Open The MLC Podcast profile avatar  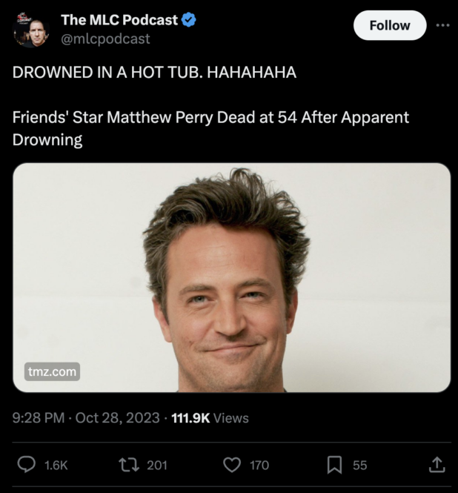tap(30, 30)
